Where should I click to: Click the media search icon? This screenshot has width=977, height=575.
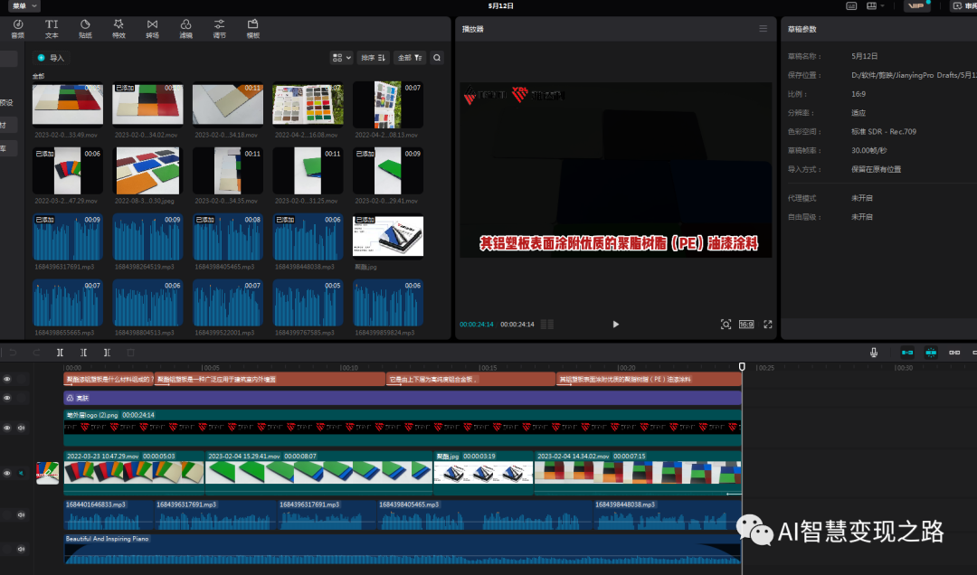438,57
